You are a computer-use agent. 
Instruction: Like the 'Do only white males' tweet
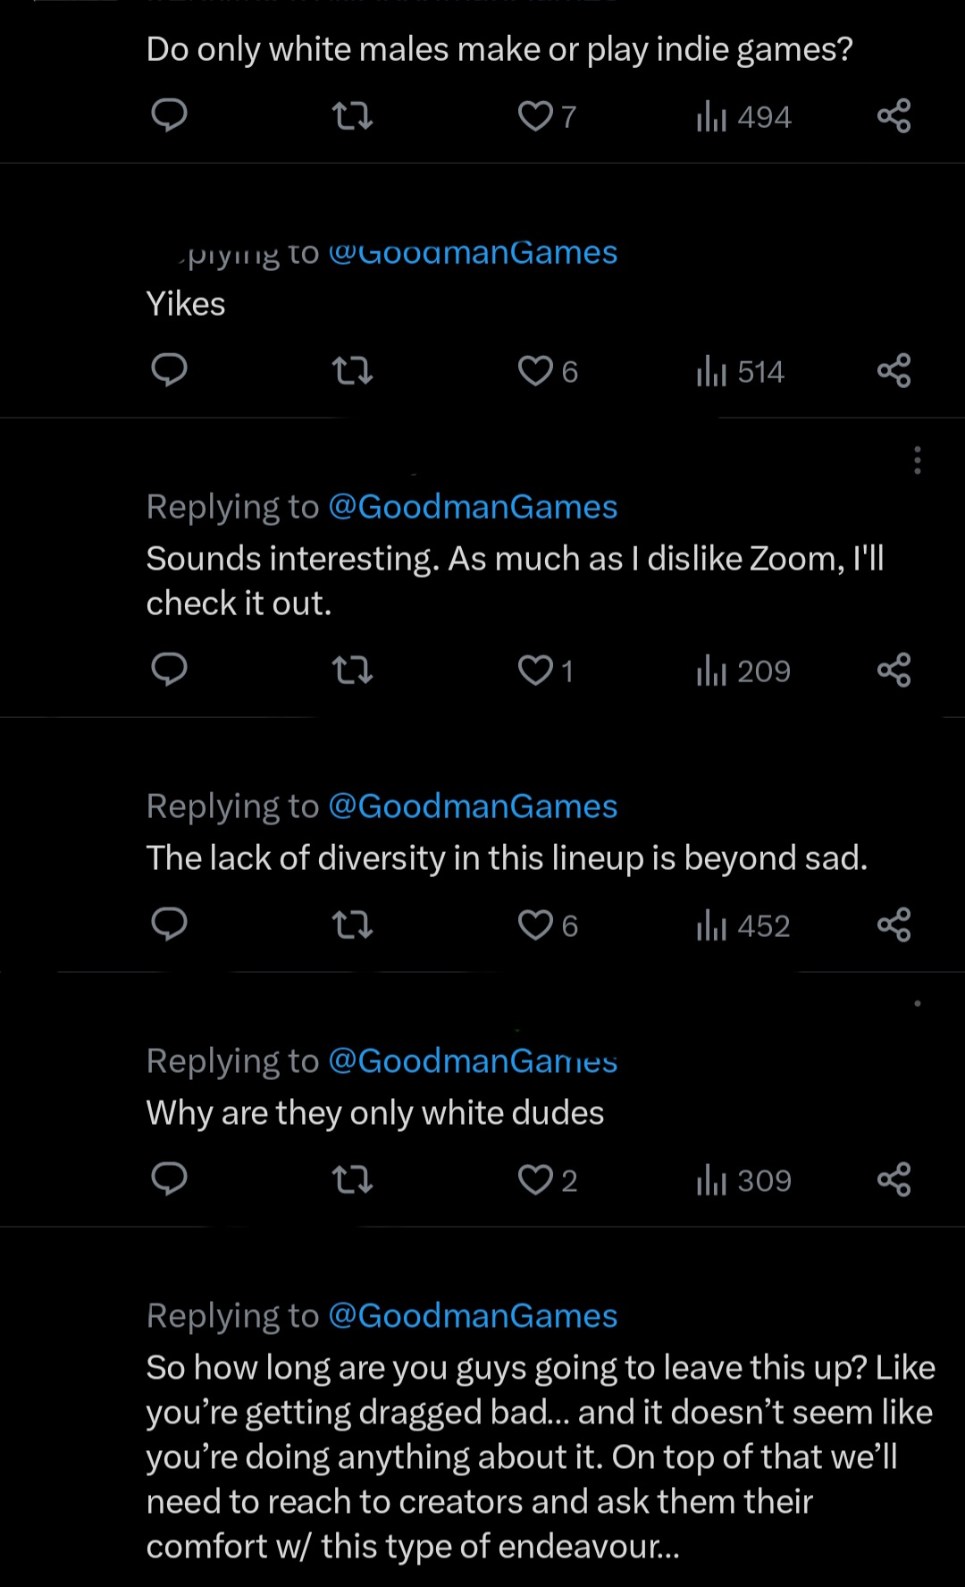tap(536, 115)
